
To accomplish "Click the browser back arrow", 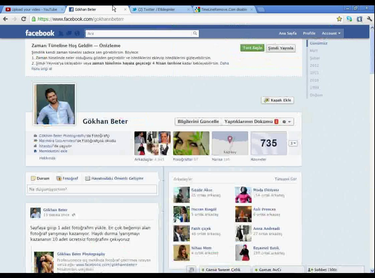I will 5,19.
